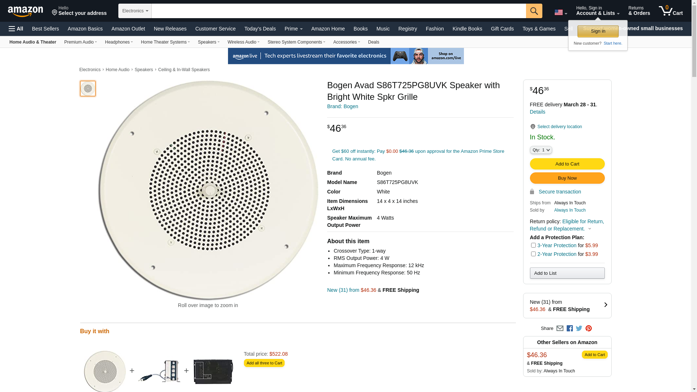Click inside the search text field

(338, 11)
